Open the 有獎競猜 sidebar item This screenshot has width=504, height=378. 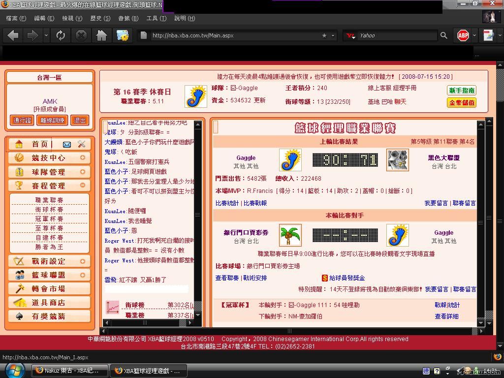49,316
